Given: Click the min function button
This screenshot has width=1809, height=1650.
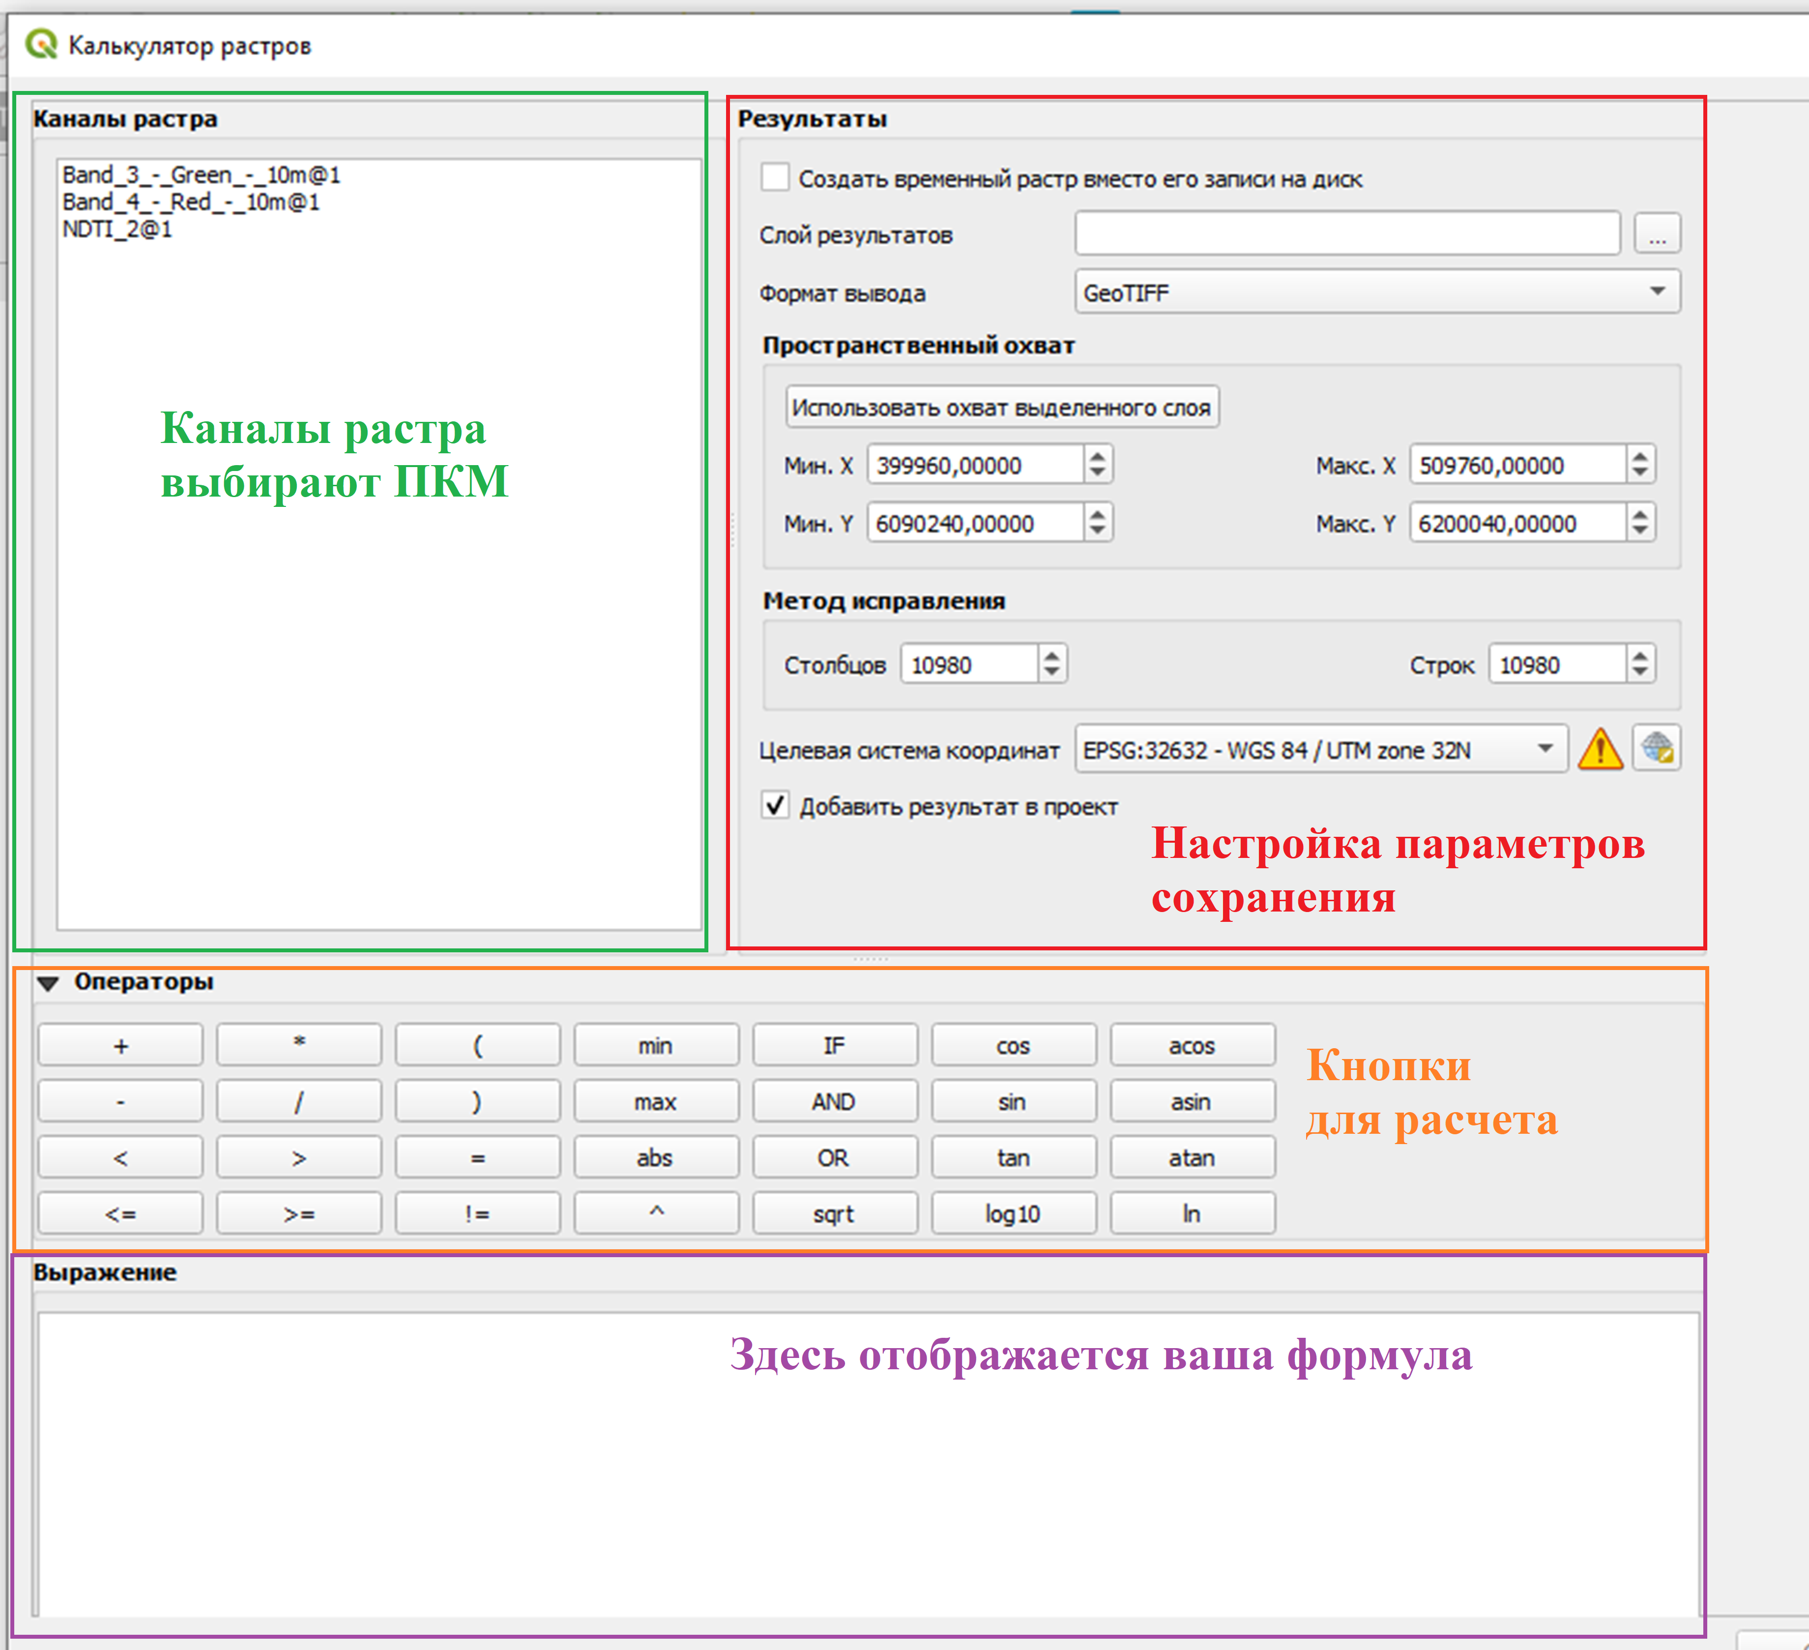Looking at the screenshot, I should 656,1045.
